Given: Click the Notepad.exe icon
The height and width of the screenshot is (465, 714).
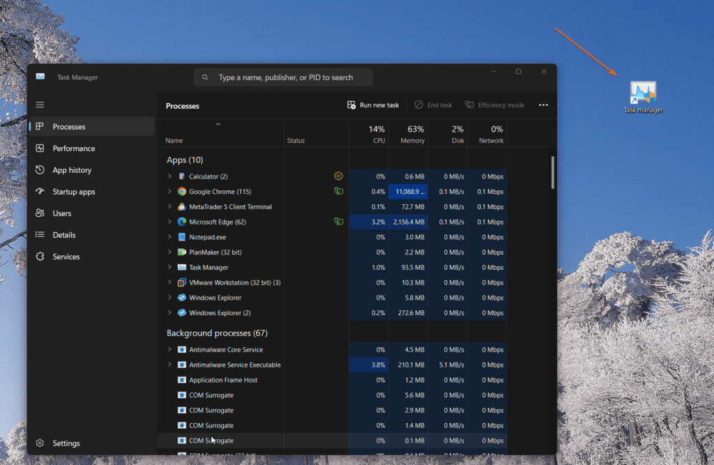Looking at the screenshot, I should (x=182, y=237).
